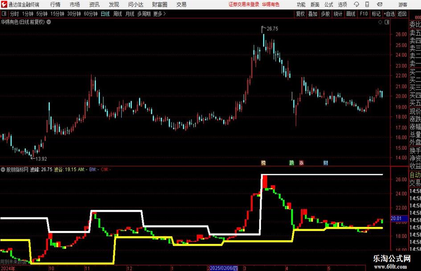This screenshot has height=271, width=421.
Task: Open the 财富圈 menu
Action: coord(159,4)
